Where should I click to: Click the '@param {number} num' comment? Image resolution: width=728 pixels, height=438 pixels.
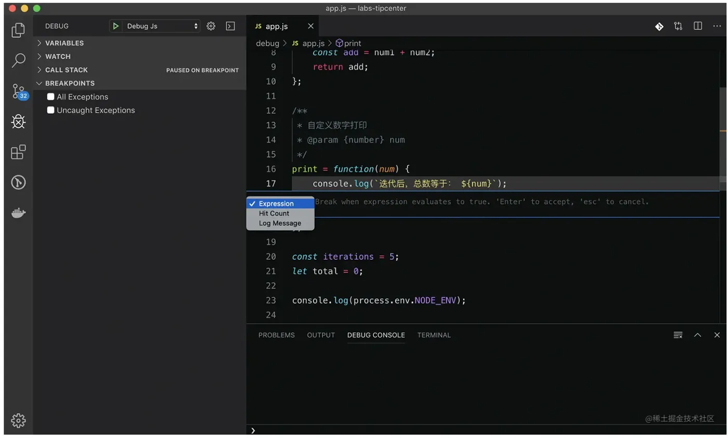(x=350, y=140)
